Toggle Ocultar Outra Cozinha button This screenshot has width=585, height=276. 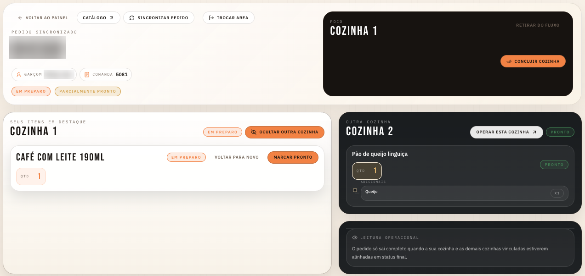pyautogui.click(x=284, y=132)
